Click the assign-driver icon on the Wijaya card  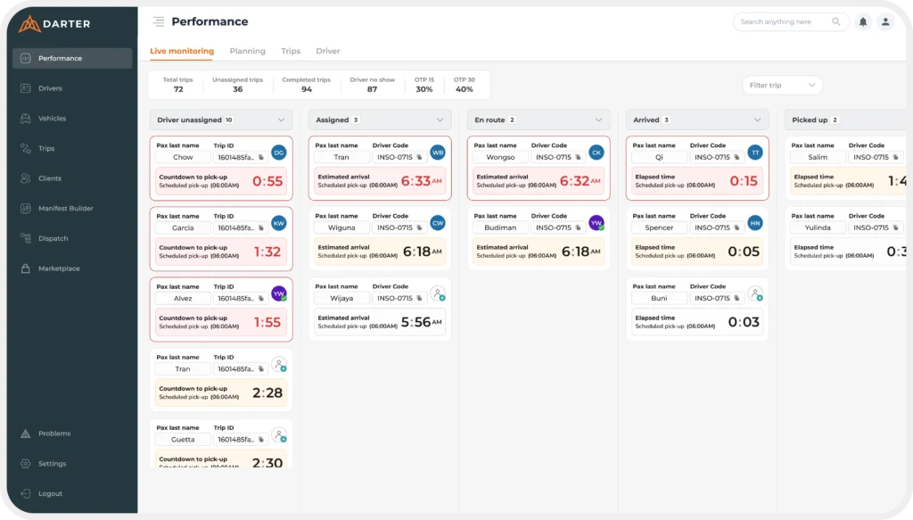438,293
